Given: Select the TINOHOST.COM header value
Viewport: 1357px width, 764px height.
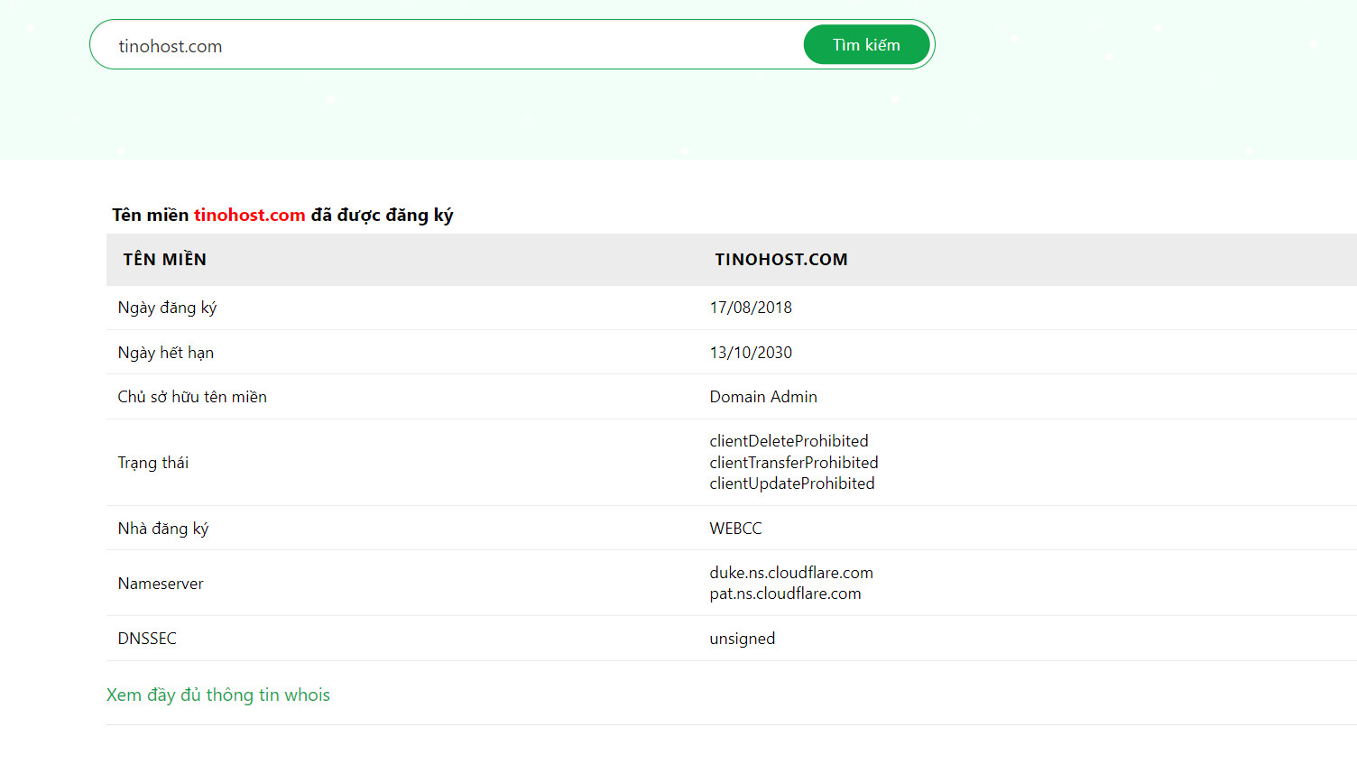Looking at the screenshot, I should tap(781, 260).
